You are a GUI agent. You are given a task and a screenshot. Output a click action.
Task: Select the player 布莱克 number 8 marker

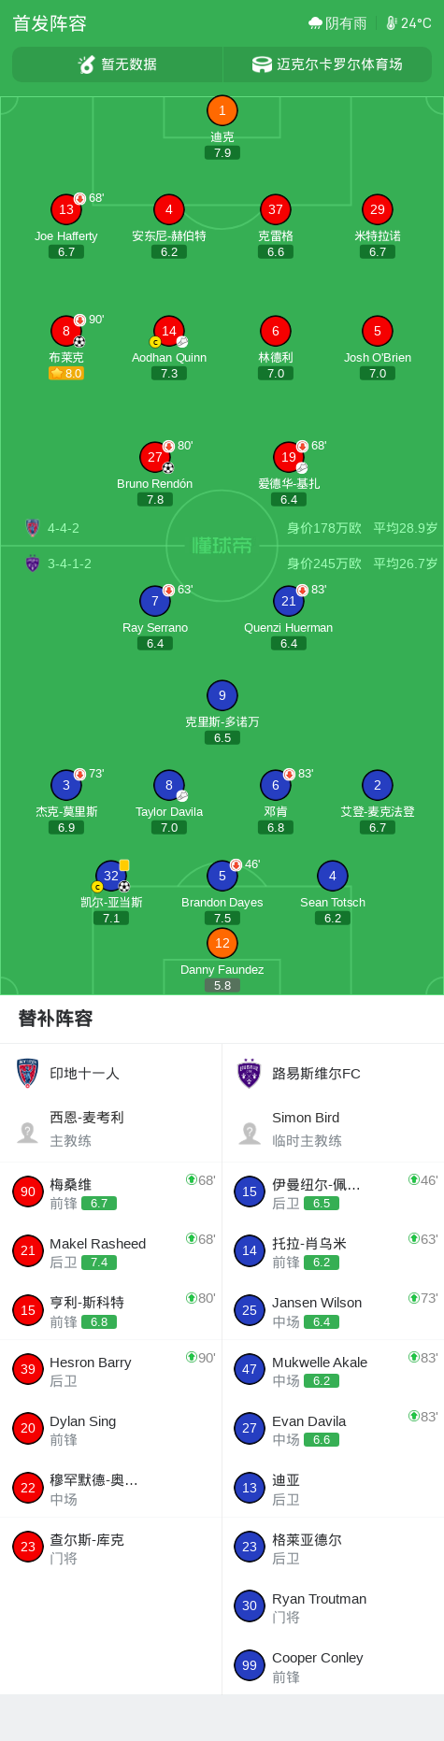point(66,331)
